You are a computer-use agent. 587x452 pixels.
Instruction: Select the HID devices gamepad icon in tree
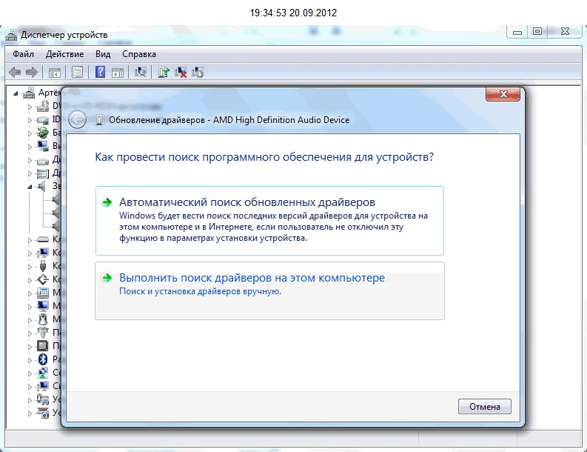[x=43, y=399]
